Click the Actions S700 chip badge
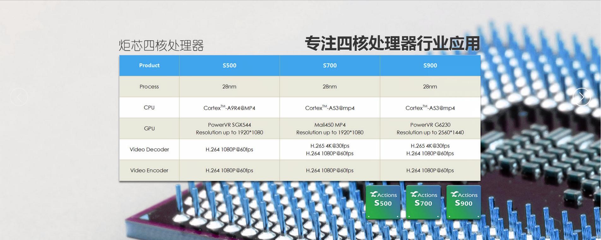This screenshot has height=240, width=601. (423, 202)
